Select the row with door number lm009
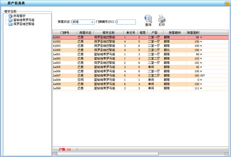The height and width of the screenshot is (157, 231). 141,84
